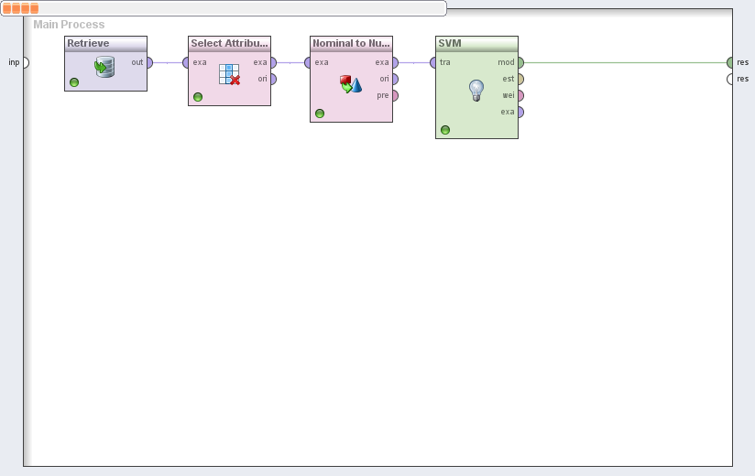Image resolution: width=755 pixels, height=476 pixels.
Task: Click the SVM 'est' output port
Action: tap(521, 79)
